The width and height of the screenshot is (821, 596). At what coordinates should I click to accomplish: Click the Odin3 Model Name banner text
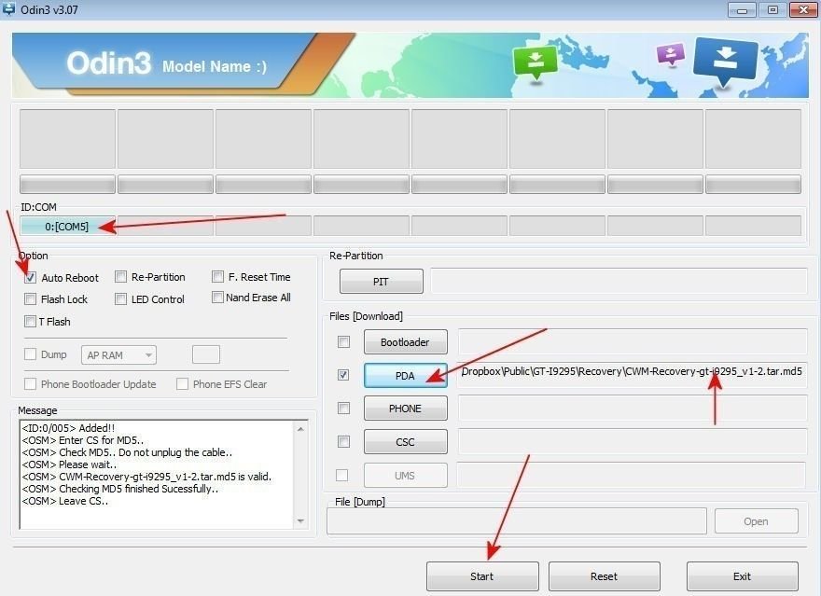(x=166, y=63)
